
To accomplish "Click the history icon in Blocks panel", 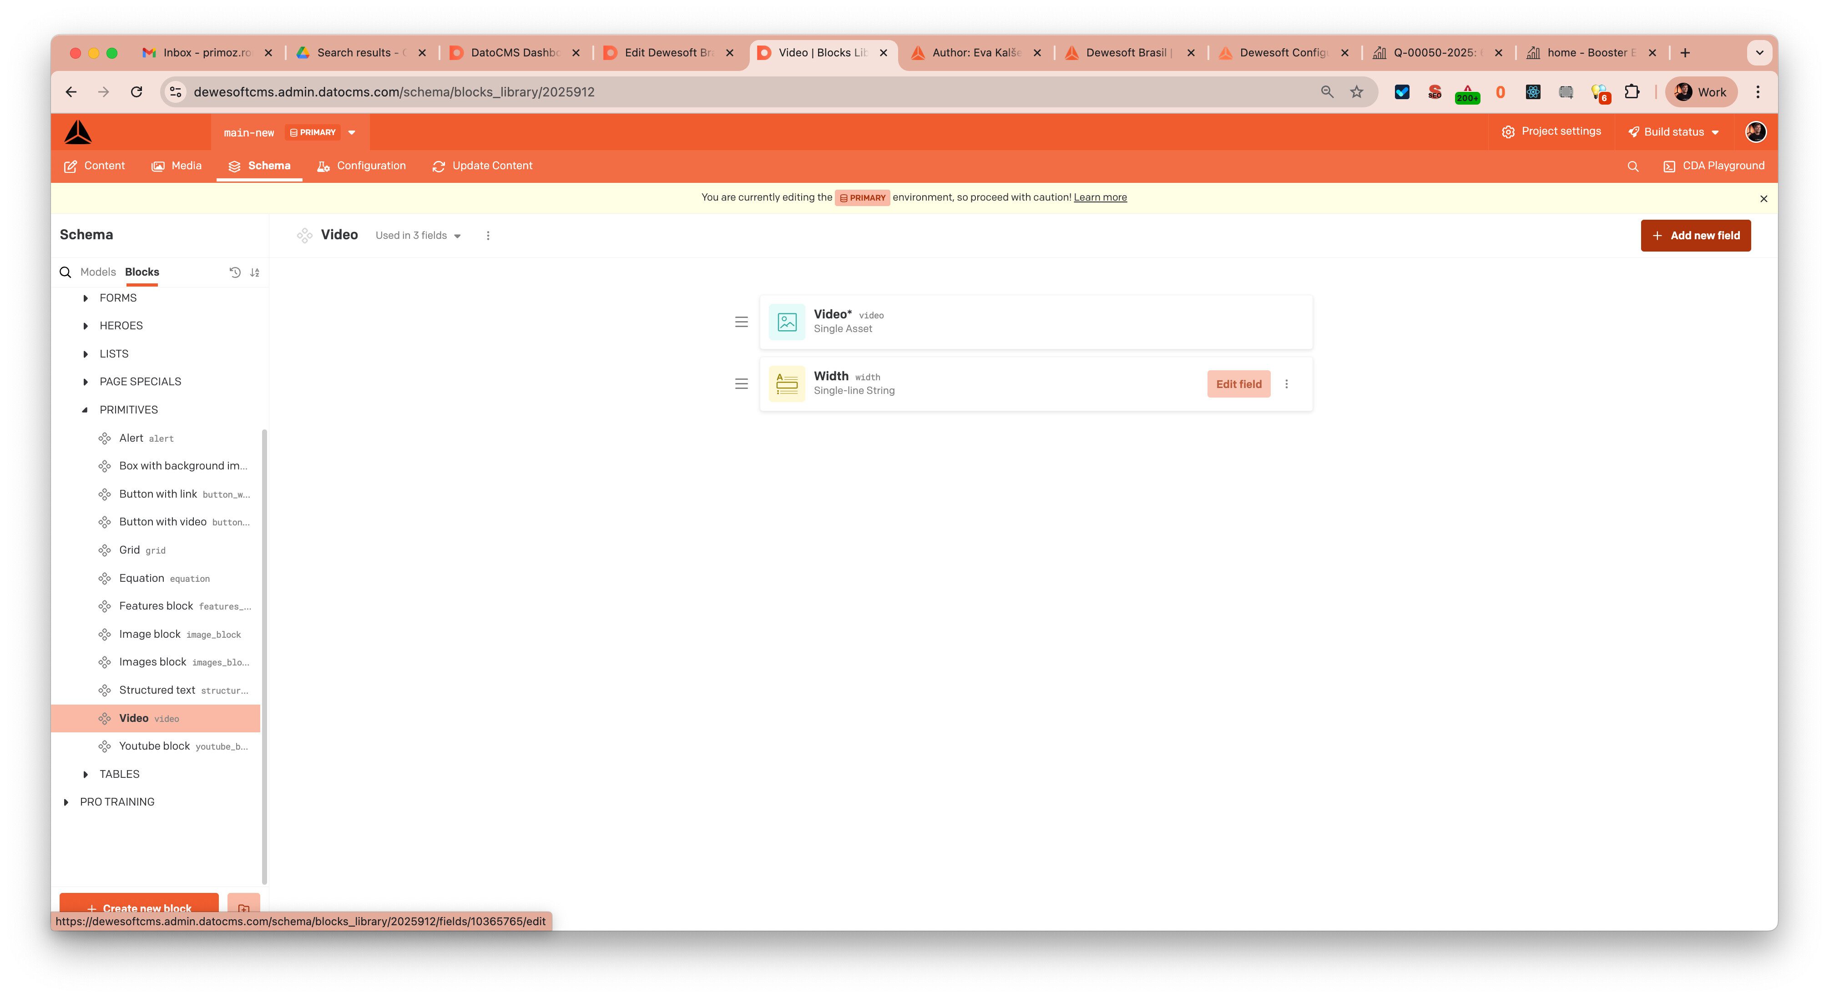I will tap(235, 272).
